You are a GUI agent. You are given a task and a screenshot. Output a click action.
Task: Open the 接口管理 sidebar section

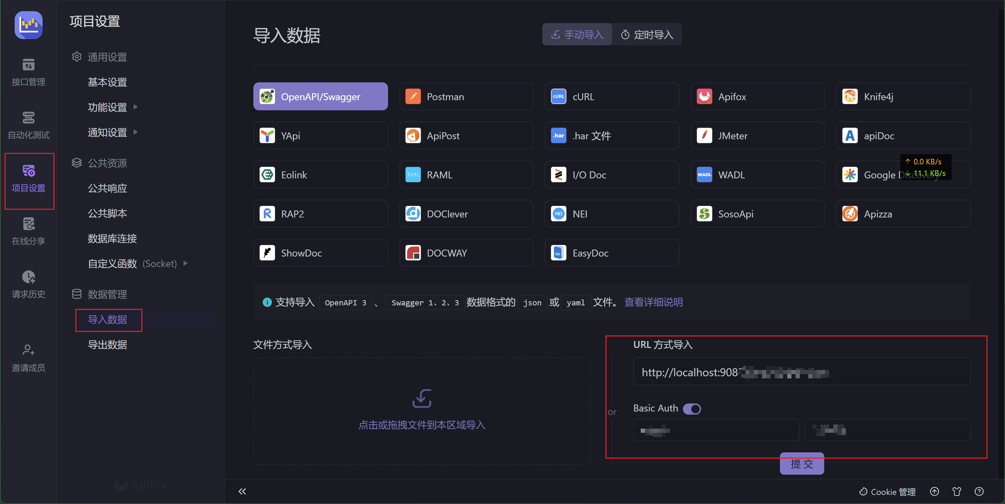pyautogui.click(x=29, y=72)
